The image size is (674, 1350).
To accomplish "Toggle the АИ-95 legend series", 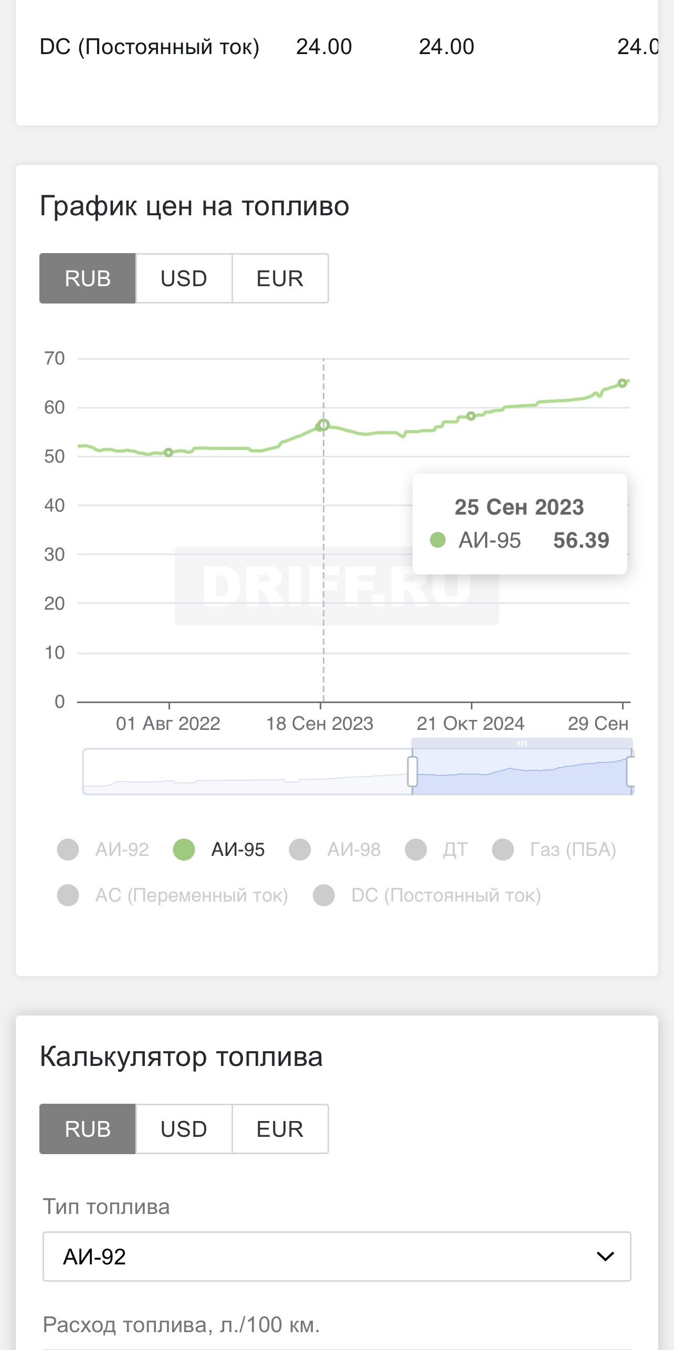I will (219, 850).
